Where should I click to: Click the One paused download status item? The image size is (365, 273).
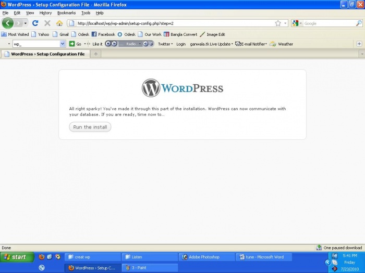click(x=339, y=248)
